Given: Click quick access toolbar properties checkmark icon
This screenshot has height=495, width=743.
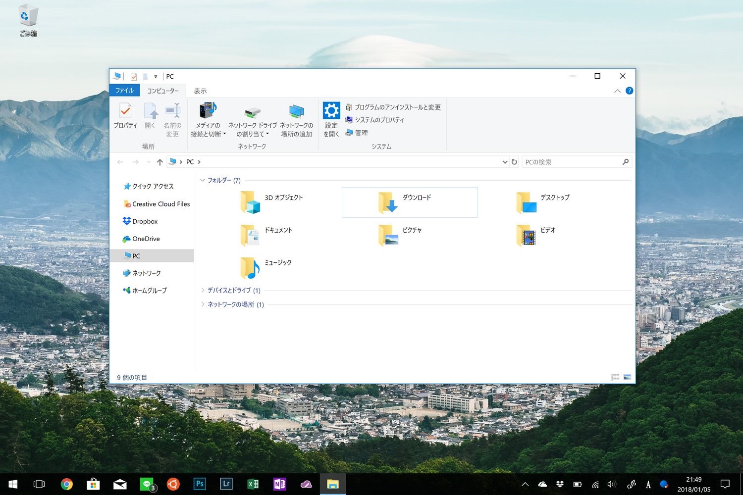Looking at the screenshot, I should [x=133, y=76].
